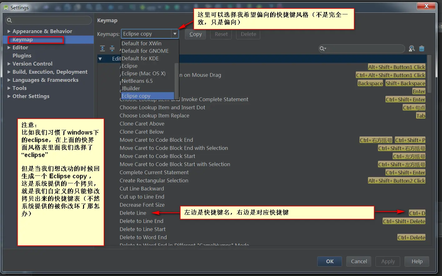442x276 pixels.
Task: Select Move Caret to Code Block Start with Selection
Action: (175, 164)
